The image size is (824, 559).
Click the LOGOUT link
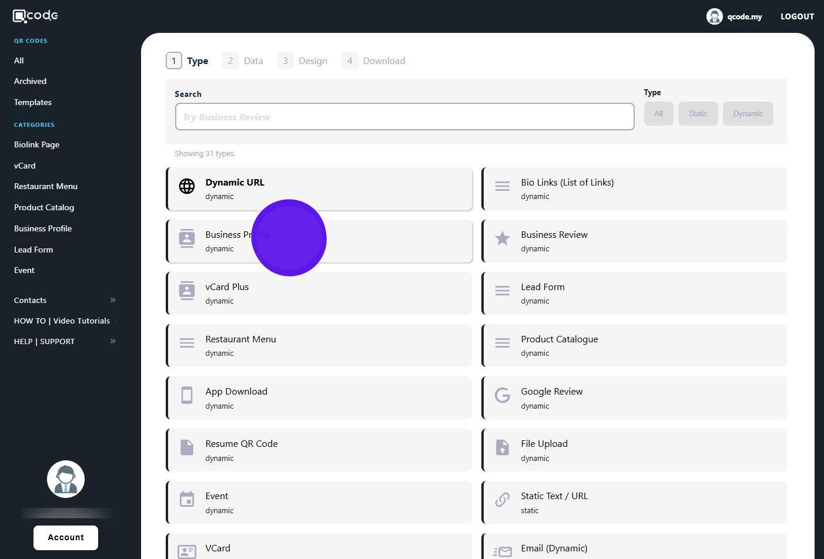(x=797, y=16)
